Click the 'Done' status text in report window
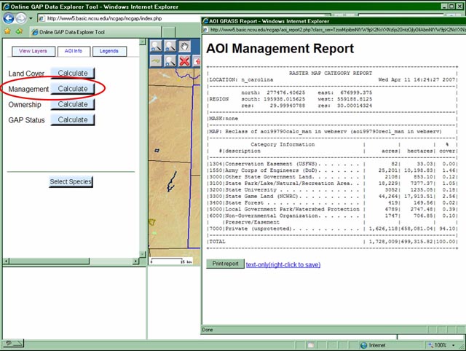This screenshot has width=466, height=351. click(x=208, y=330)
